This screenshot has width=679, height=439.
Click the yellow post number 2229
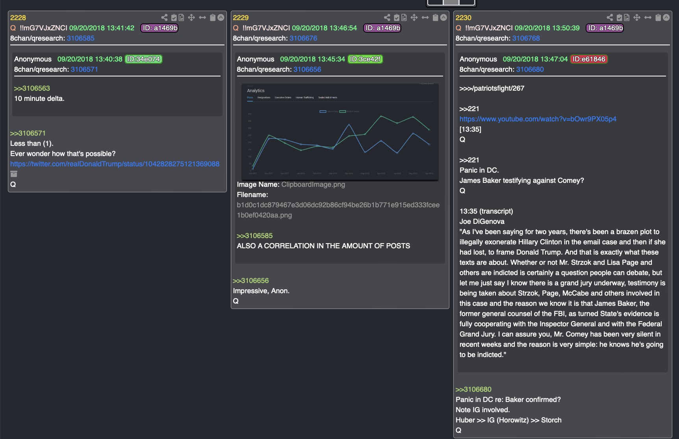(x=241, y=18)
